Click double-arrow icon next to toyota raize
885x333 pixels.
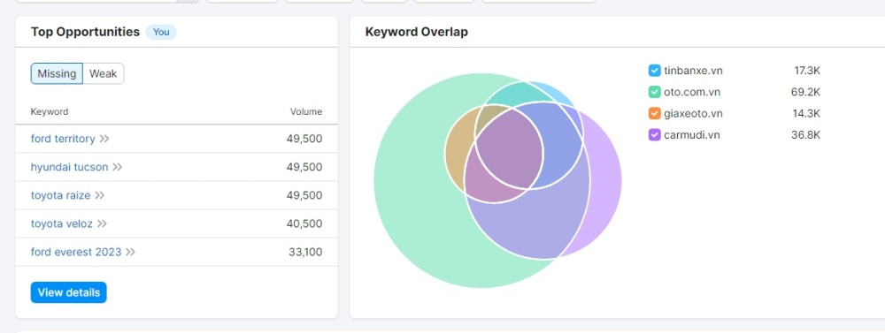click(99, 195)
